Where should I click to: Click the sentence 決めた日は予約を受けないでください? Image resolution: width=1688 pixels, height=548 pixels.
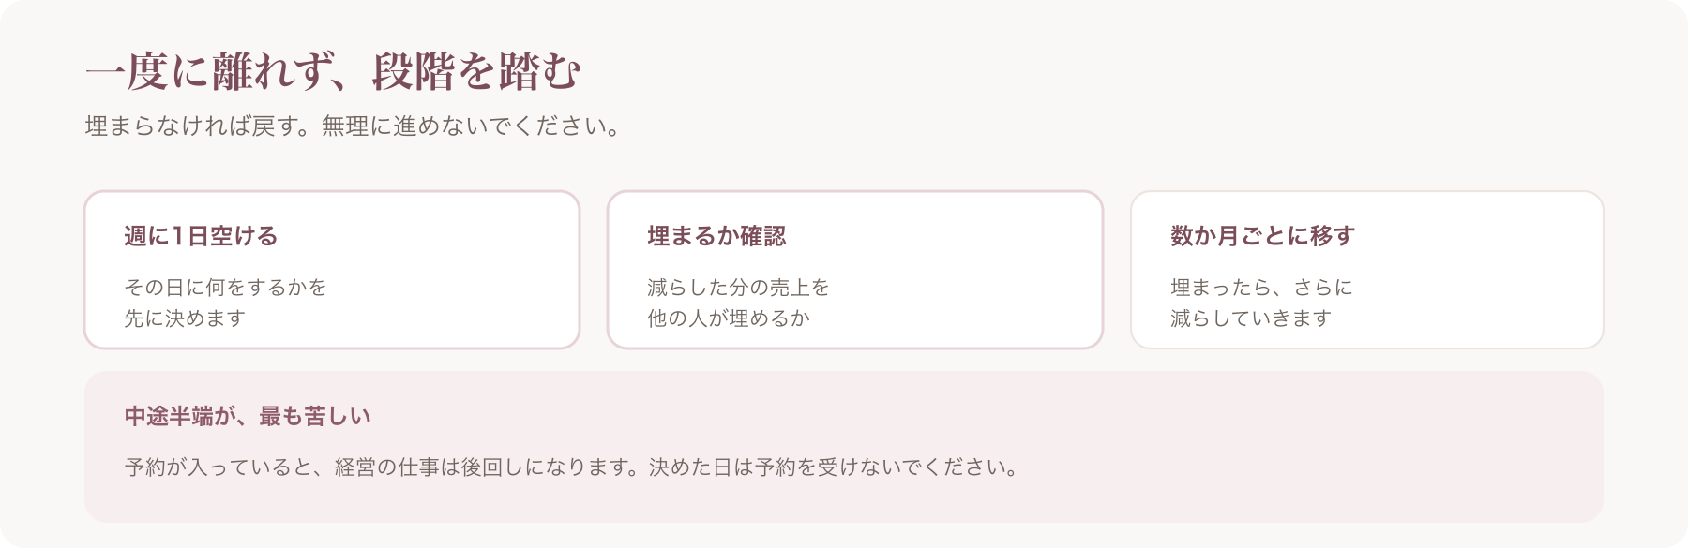point(834,467)
